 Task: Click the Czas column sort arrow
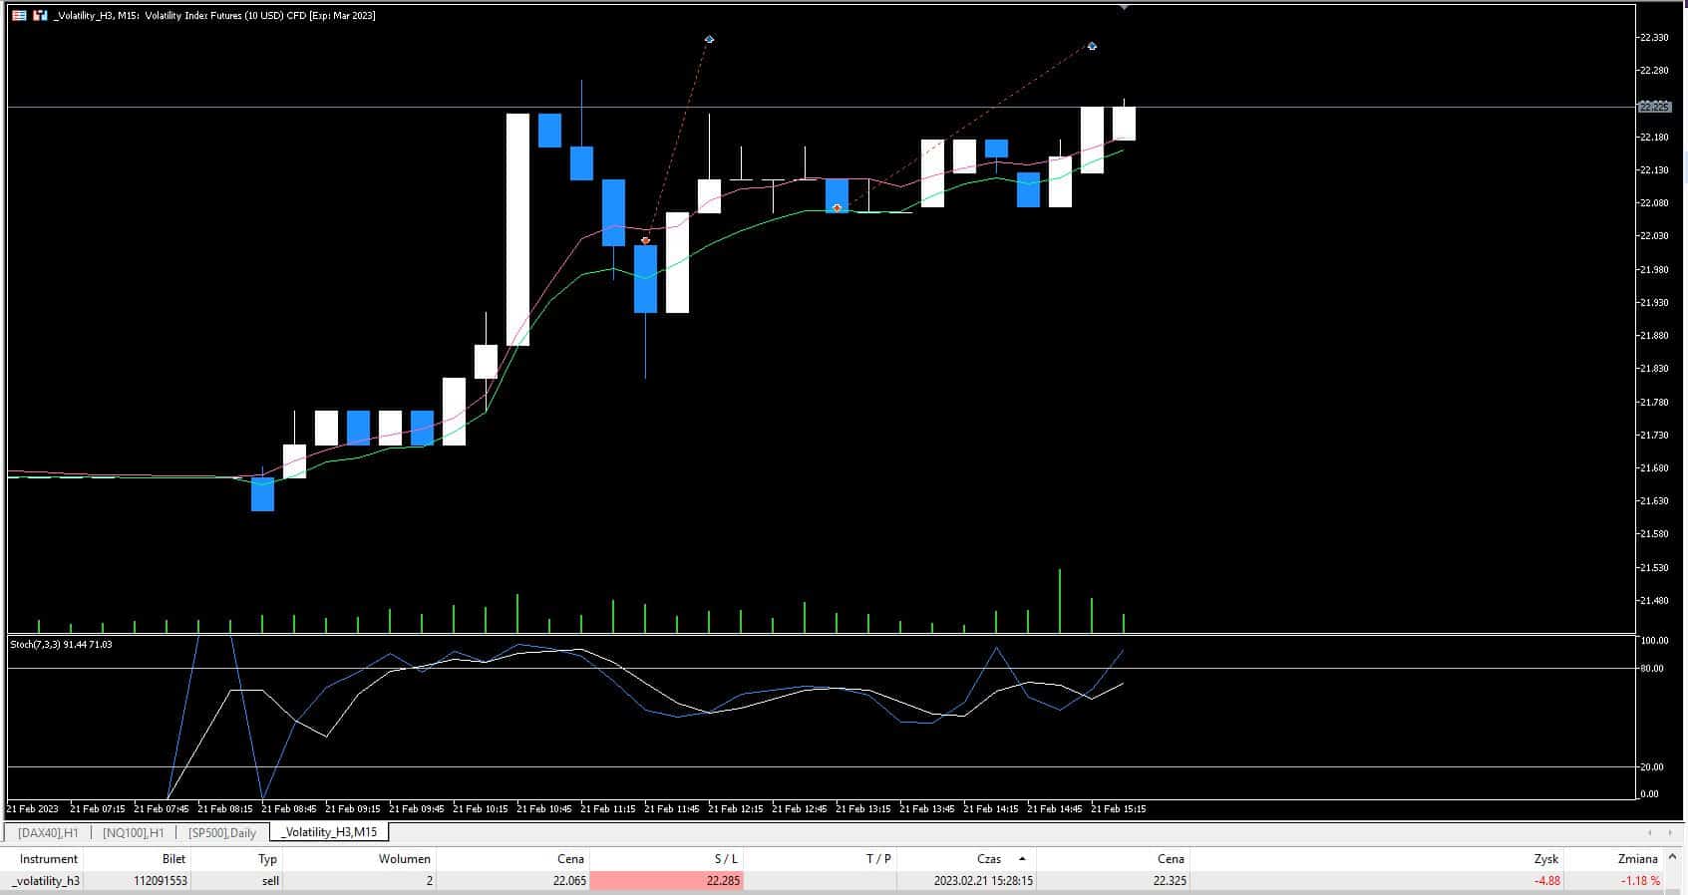coord(1022,858)
